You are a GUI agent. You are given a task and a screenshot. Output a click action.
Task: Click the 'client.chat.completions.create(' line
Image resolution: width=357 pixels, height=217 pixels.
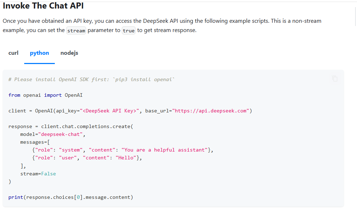(71, 127)
